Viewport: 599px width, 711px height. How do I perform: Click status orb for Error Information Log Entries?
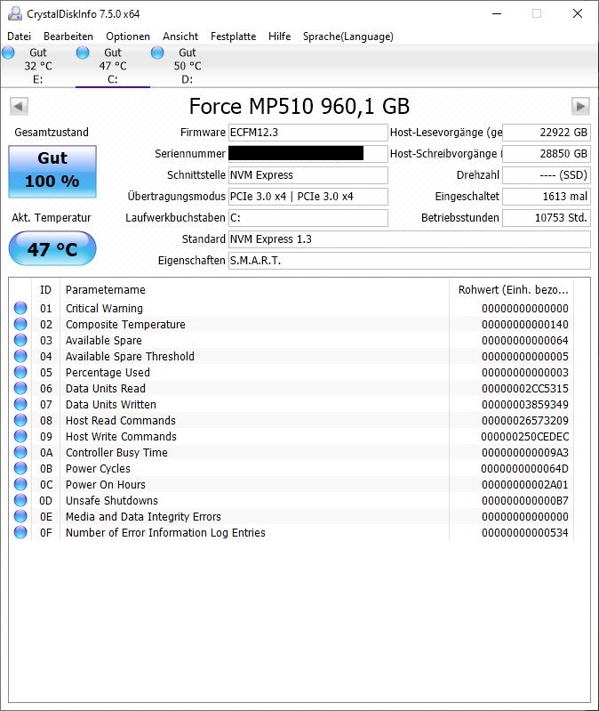point(20,532)
